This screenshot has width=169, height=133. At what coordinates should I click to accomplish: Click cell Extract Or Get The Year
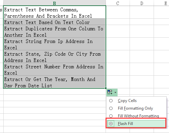[54, 82]
